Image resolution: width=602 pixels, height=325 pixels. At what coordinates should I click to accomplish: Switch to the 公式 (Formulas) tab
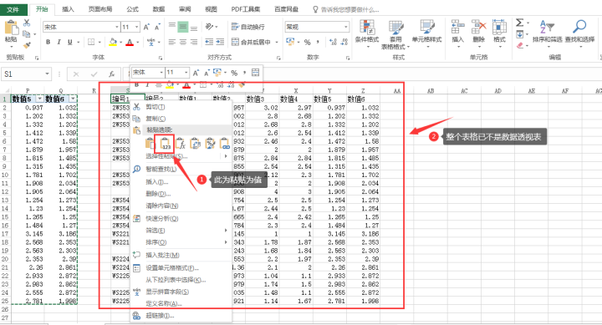click(132, 9)
